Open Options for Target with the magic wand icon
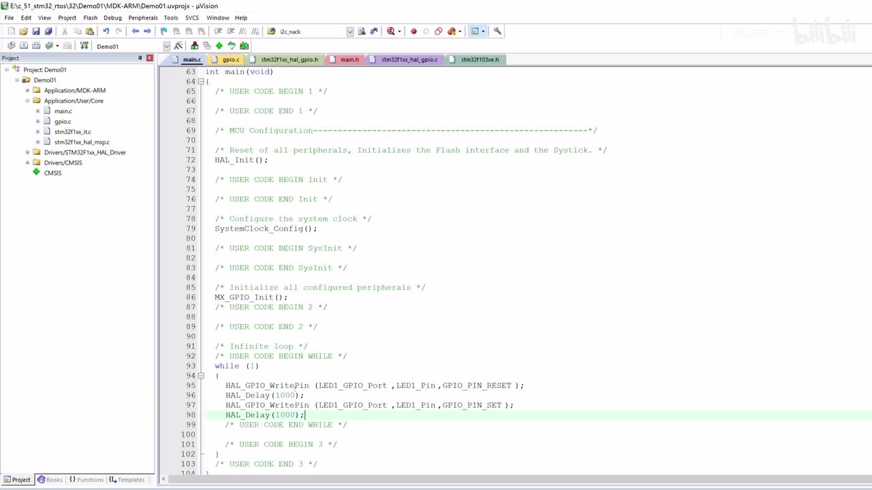The width and height of the screenshot is (872, 490). pyautogui.click(x=178, y=46)
